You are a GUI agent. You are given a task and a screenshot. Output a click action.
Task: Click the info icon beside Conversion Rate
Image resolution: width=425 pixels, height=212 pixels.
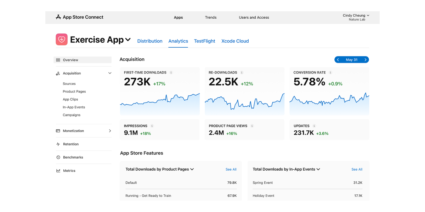click(x=330, y=72)
